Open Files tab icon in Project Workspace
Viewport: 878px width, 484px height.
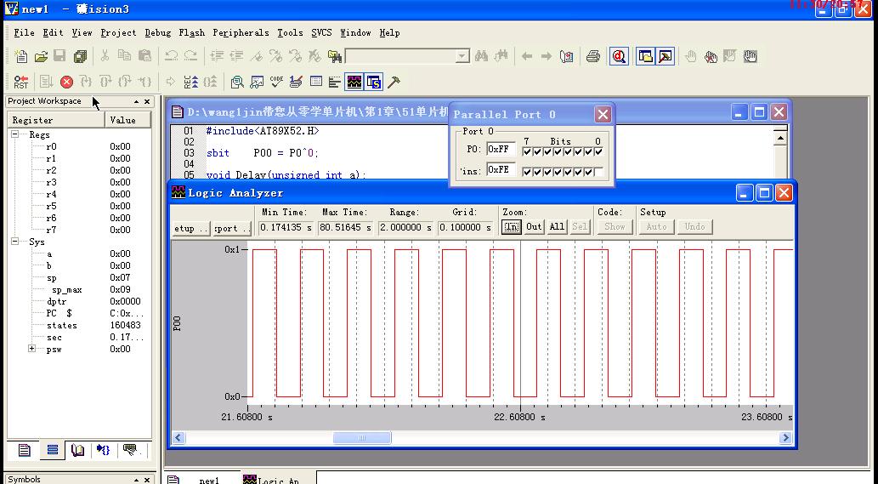click(x=24, y=450)
